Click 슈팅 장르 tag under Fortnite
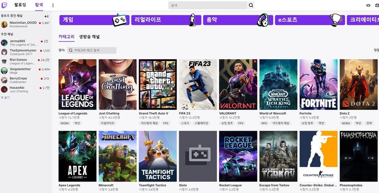 (x=307, y=123)
